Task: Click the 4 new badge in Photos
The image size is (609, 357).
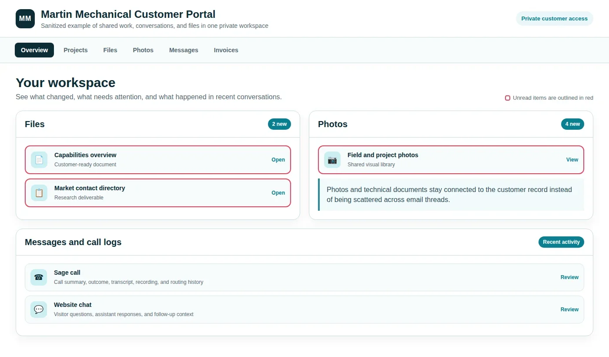Action: coord(572,124)
